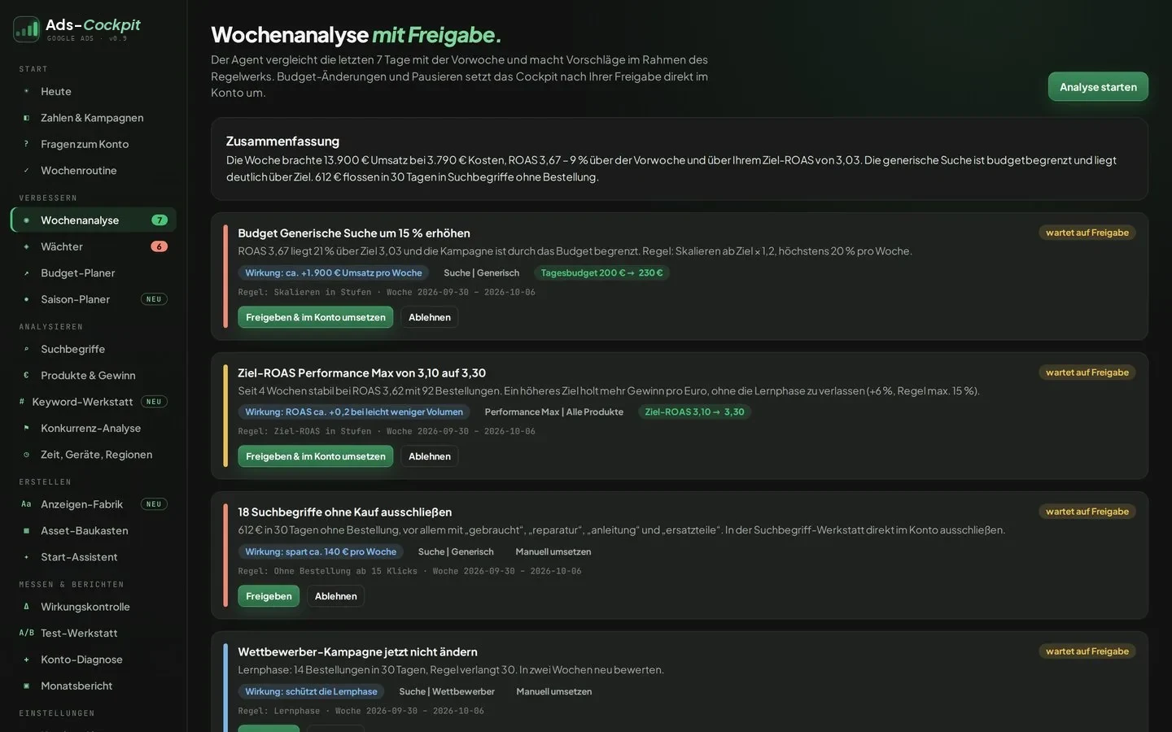
Task: Click the Konto-Diagnose plus icon
Action: (26, 660)
